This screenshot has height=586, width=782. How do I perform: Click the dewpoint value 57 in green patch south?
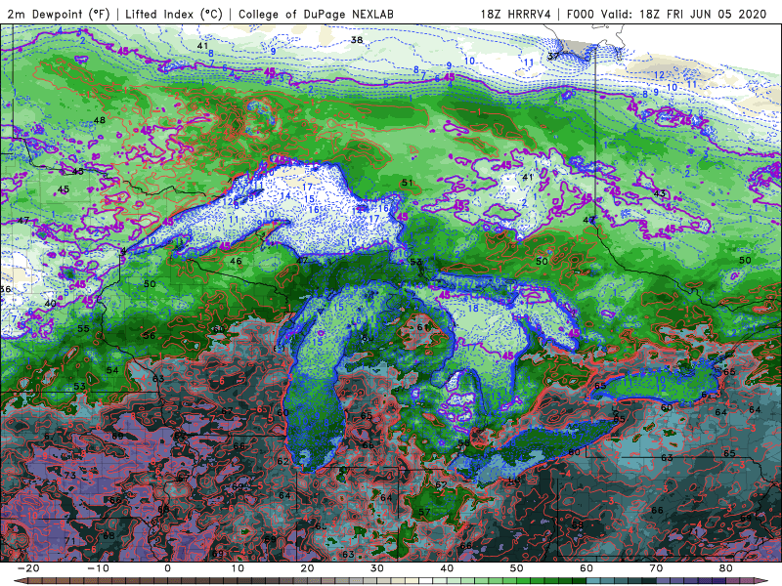click(x=424, y=512)
